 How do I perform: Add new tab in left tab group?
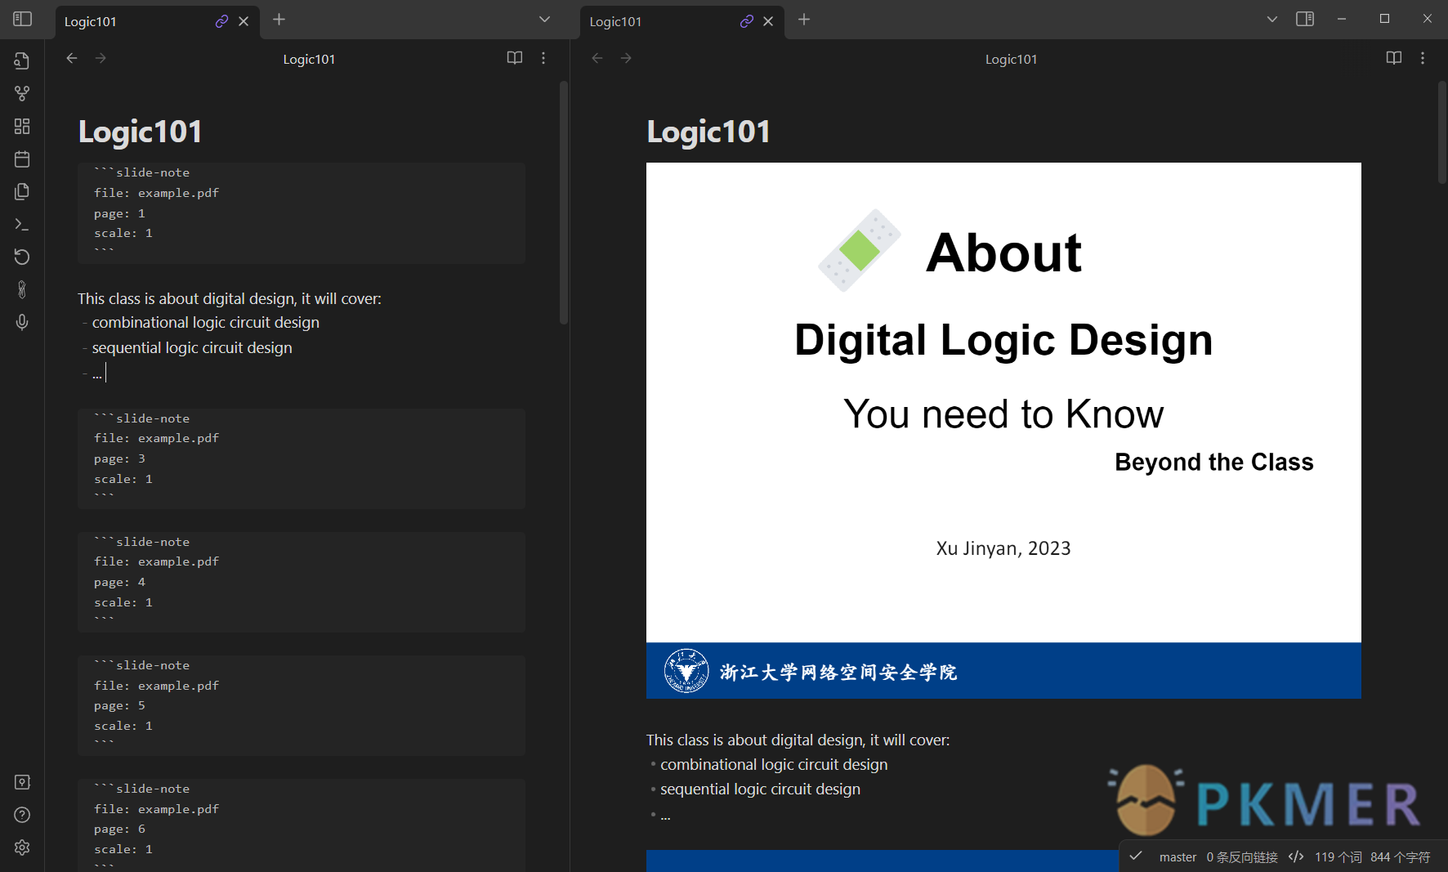[279, 20]
